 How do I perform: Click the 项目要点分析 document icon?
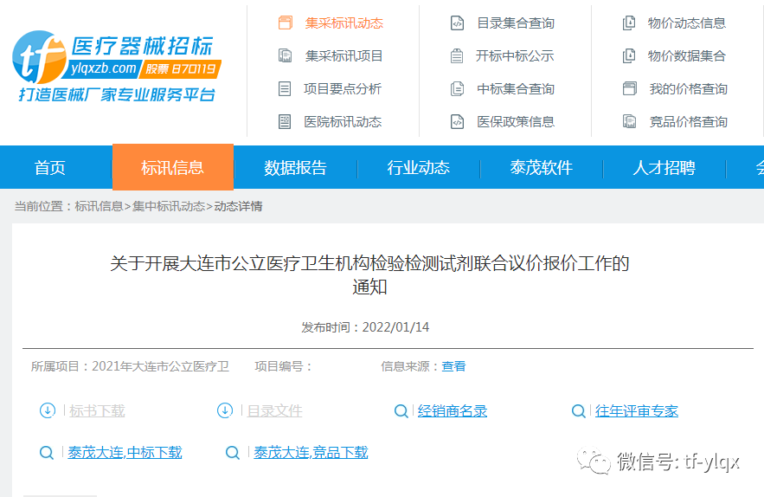tap(285, 89)
